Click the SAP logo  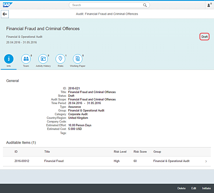7,5
